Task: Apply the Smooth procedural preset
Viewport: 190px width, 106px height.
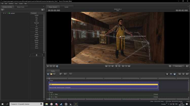Action: (36, 34)
